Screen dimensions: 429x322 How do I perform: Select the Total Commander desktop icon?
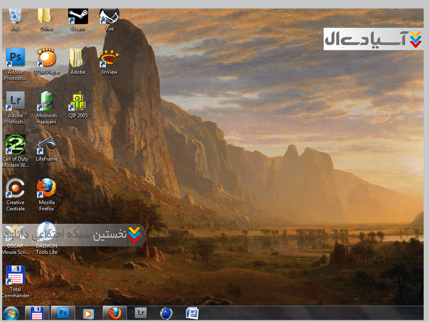click(x=15, y=276)
